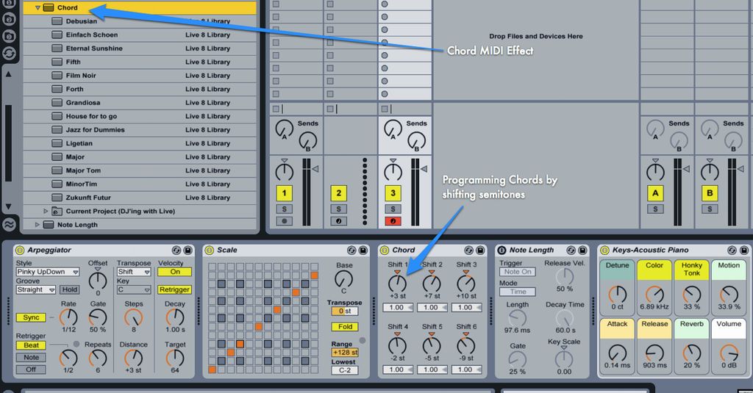Select the Major Tom preset
Viewport: 753px width, 393px height.
(140, 170)
